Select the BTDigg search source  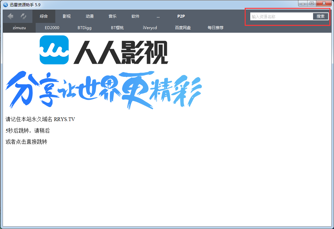tap(84, 28)
